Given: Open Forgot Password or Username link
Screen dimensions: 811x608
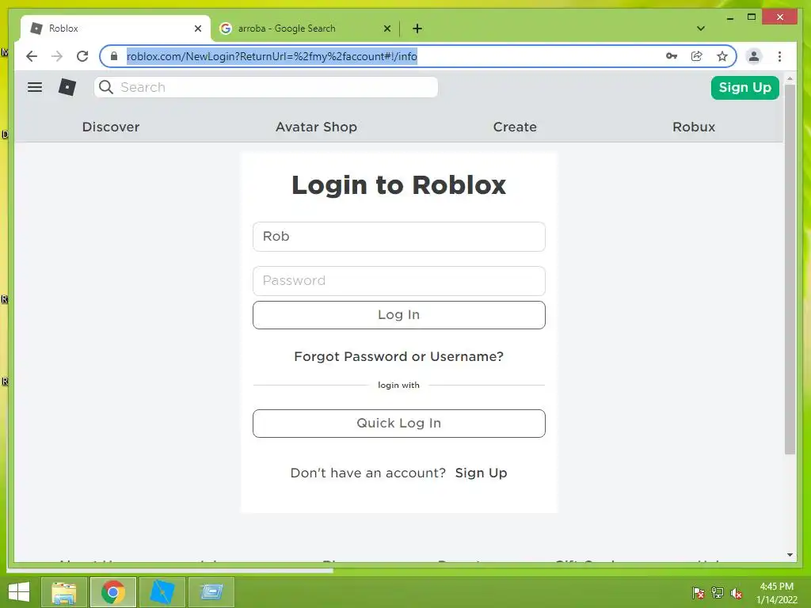Looking at the screenshot, I should [399, 357].
